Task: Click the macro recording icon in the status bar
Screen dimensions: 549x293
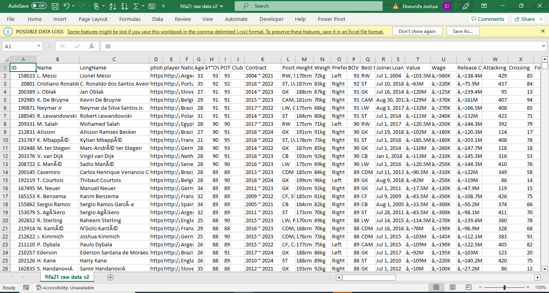Action: (26, 287)
